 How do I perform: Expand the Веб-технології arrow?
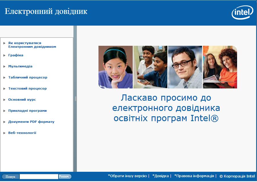[x=5, y=133]
